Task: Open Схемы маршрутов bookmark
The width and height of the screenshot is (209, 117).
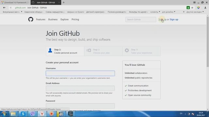Action: click(x=55, y=12)
